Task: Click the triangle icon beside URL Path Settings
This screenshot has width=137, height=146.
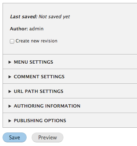Action: (x=10, y=91)
